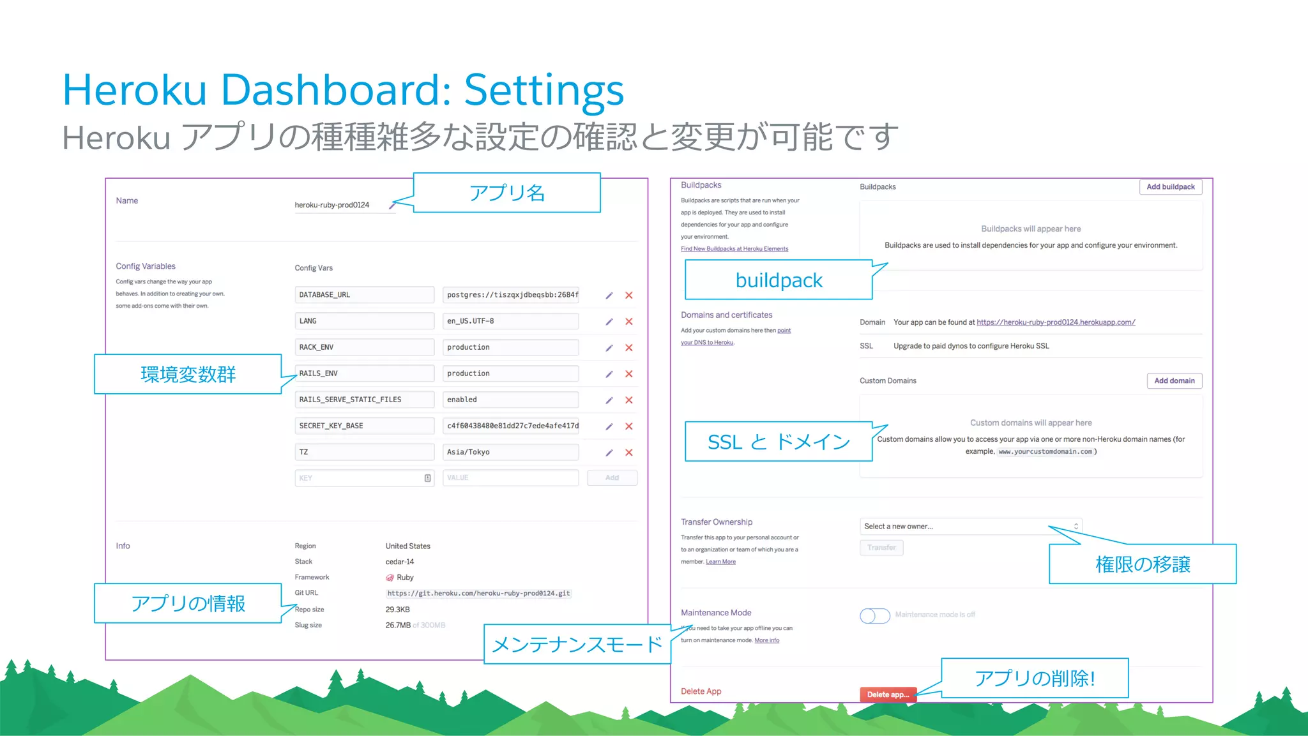Open Find New Buildpacks at Heroku Elements link
Image resolution: width=1308 pixels, height=736 pixels.
(734, 249)
